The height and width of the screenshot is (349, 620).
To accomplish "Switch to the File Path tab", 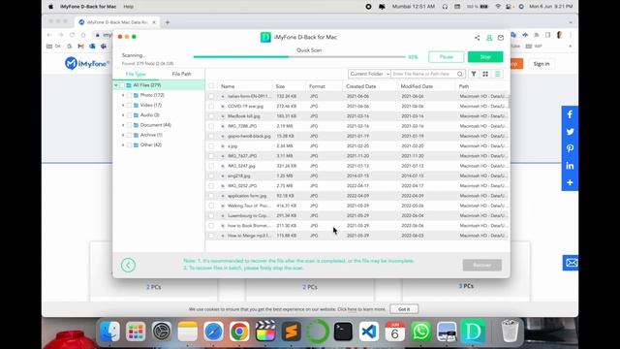I will pyautogui.click(x=181, y=74).
